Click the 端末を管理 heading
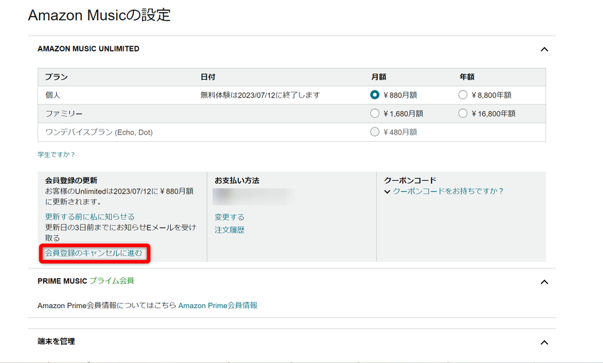The image size is (603, 363). tap(56, 341)
